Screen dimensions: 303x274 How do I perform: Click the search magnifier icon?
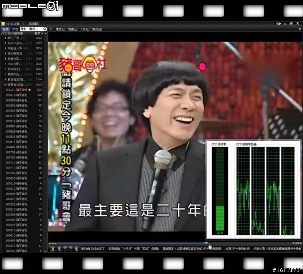tap(45, 29)
